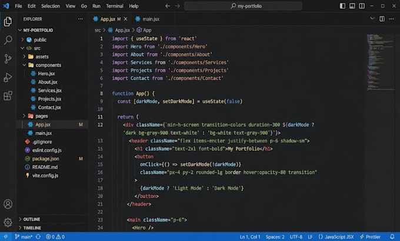Image resolution: width=400 pixels, height=241 pixels.
Task: Go to line via Ln 1, Col 1
Action: [x=250, y=237]
